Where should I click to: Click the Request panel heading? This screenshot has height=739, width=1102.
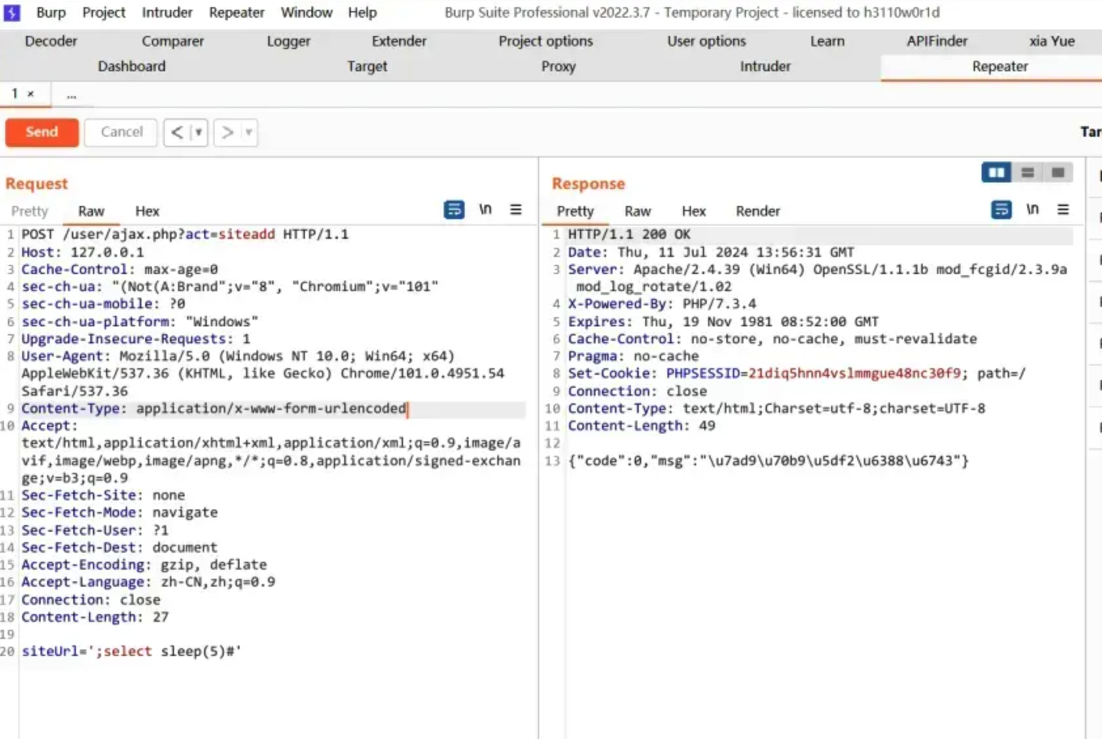[x=37, y=184]
